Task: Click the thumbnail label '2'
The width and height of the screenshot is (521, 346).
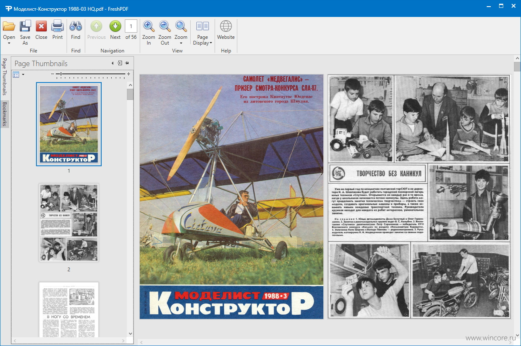Action: tap(69, 269)
